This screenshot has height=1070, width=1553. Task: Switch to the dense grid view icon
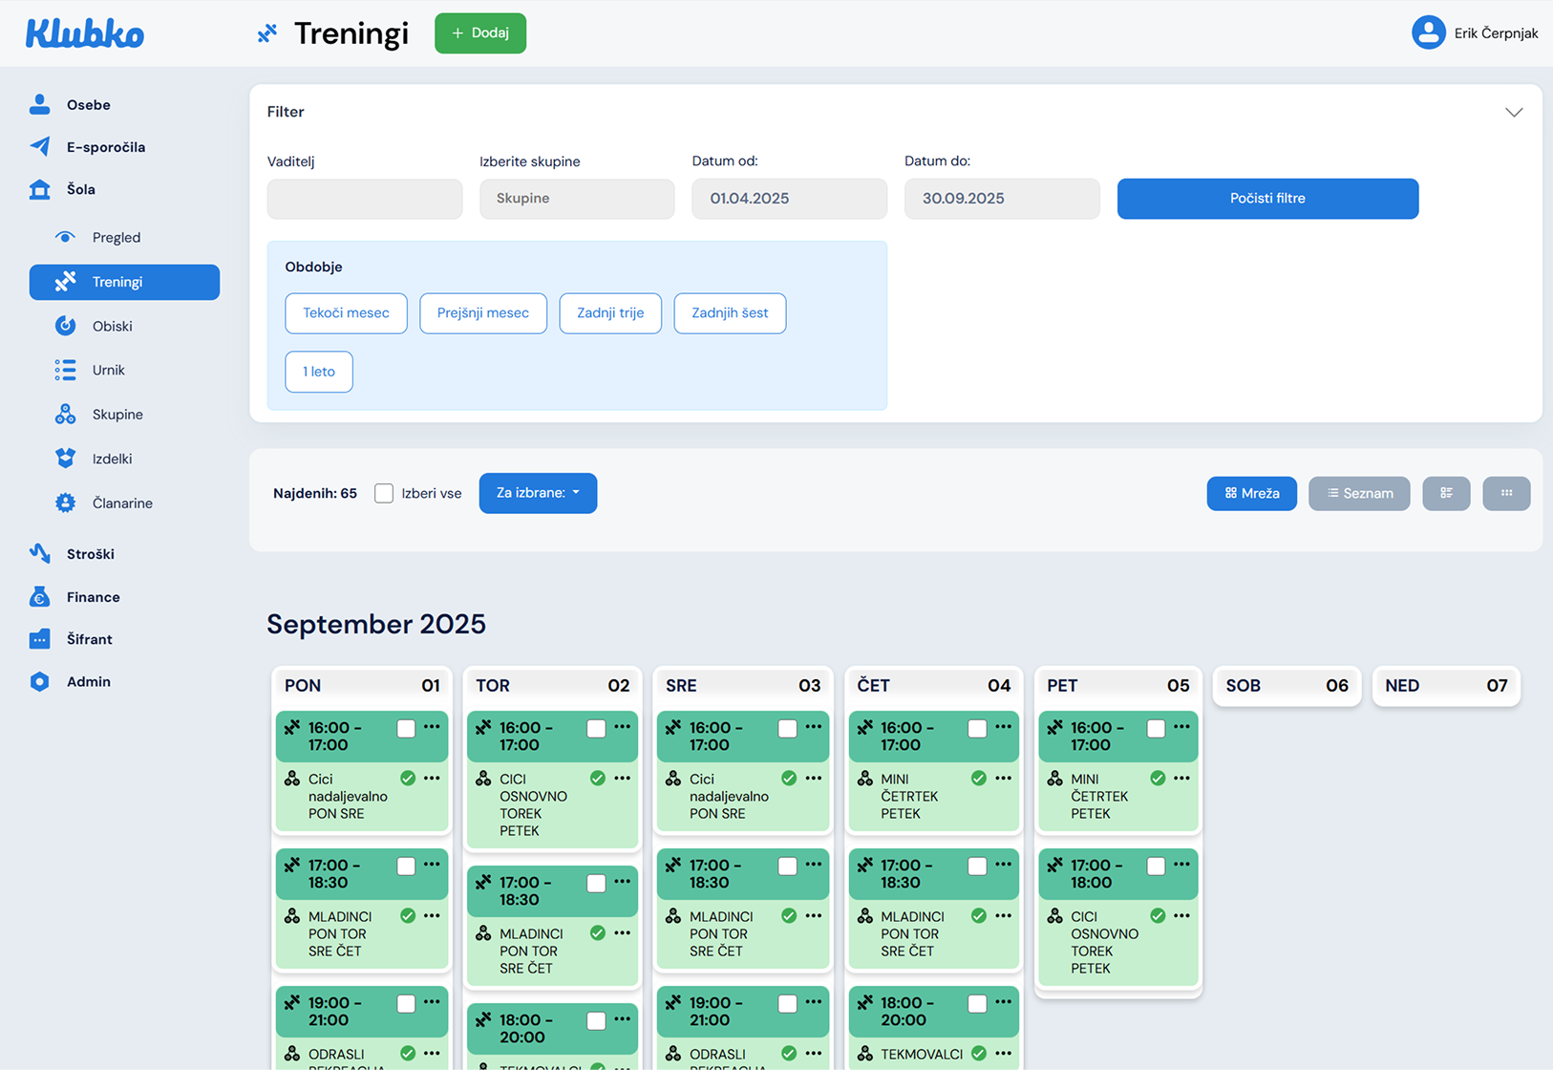click(x=1506, y=493)
